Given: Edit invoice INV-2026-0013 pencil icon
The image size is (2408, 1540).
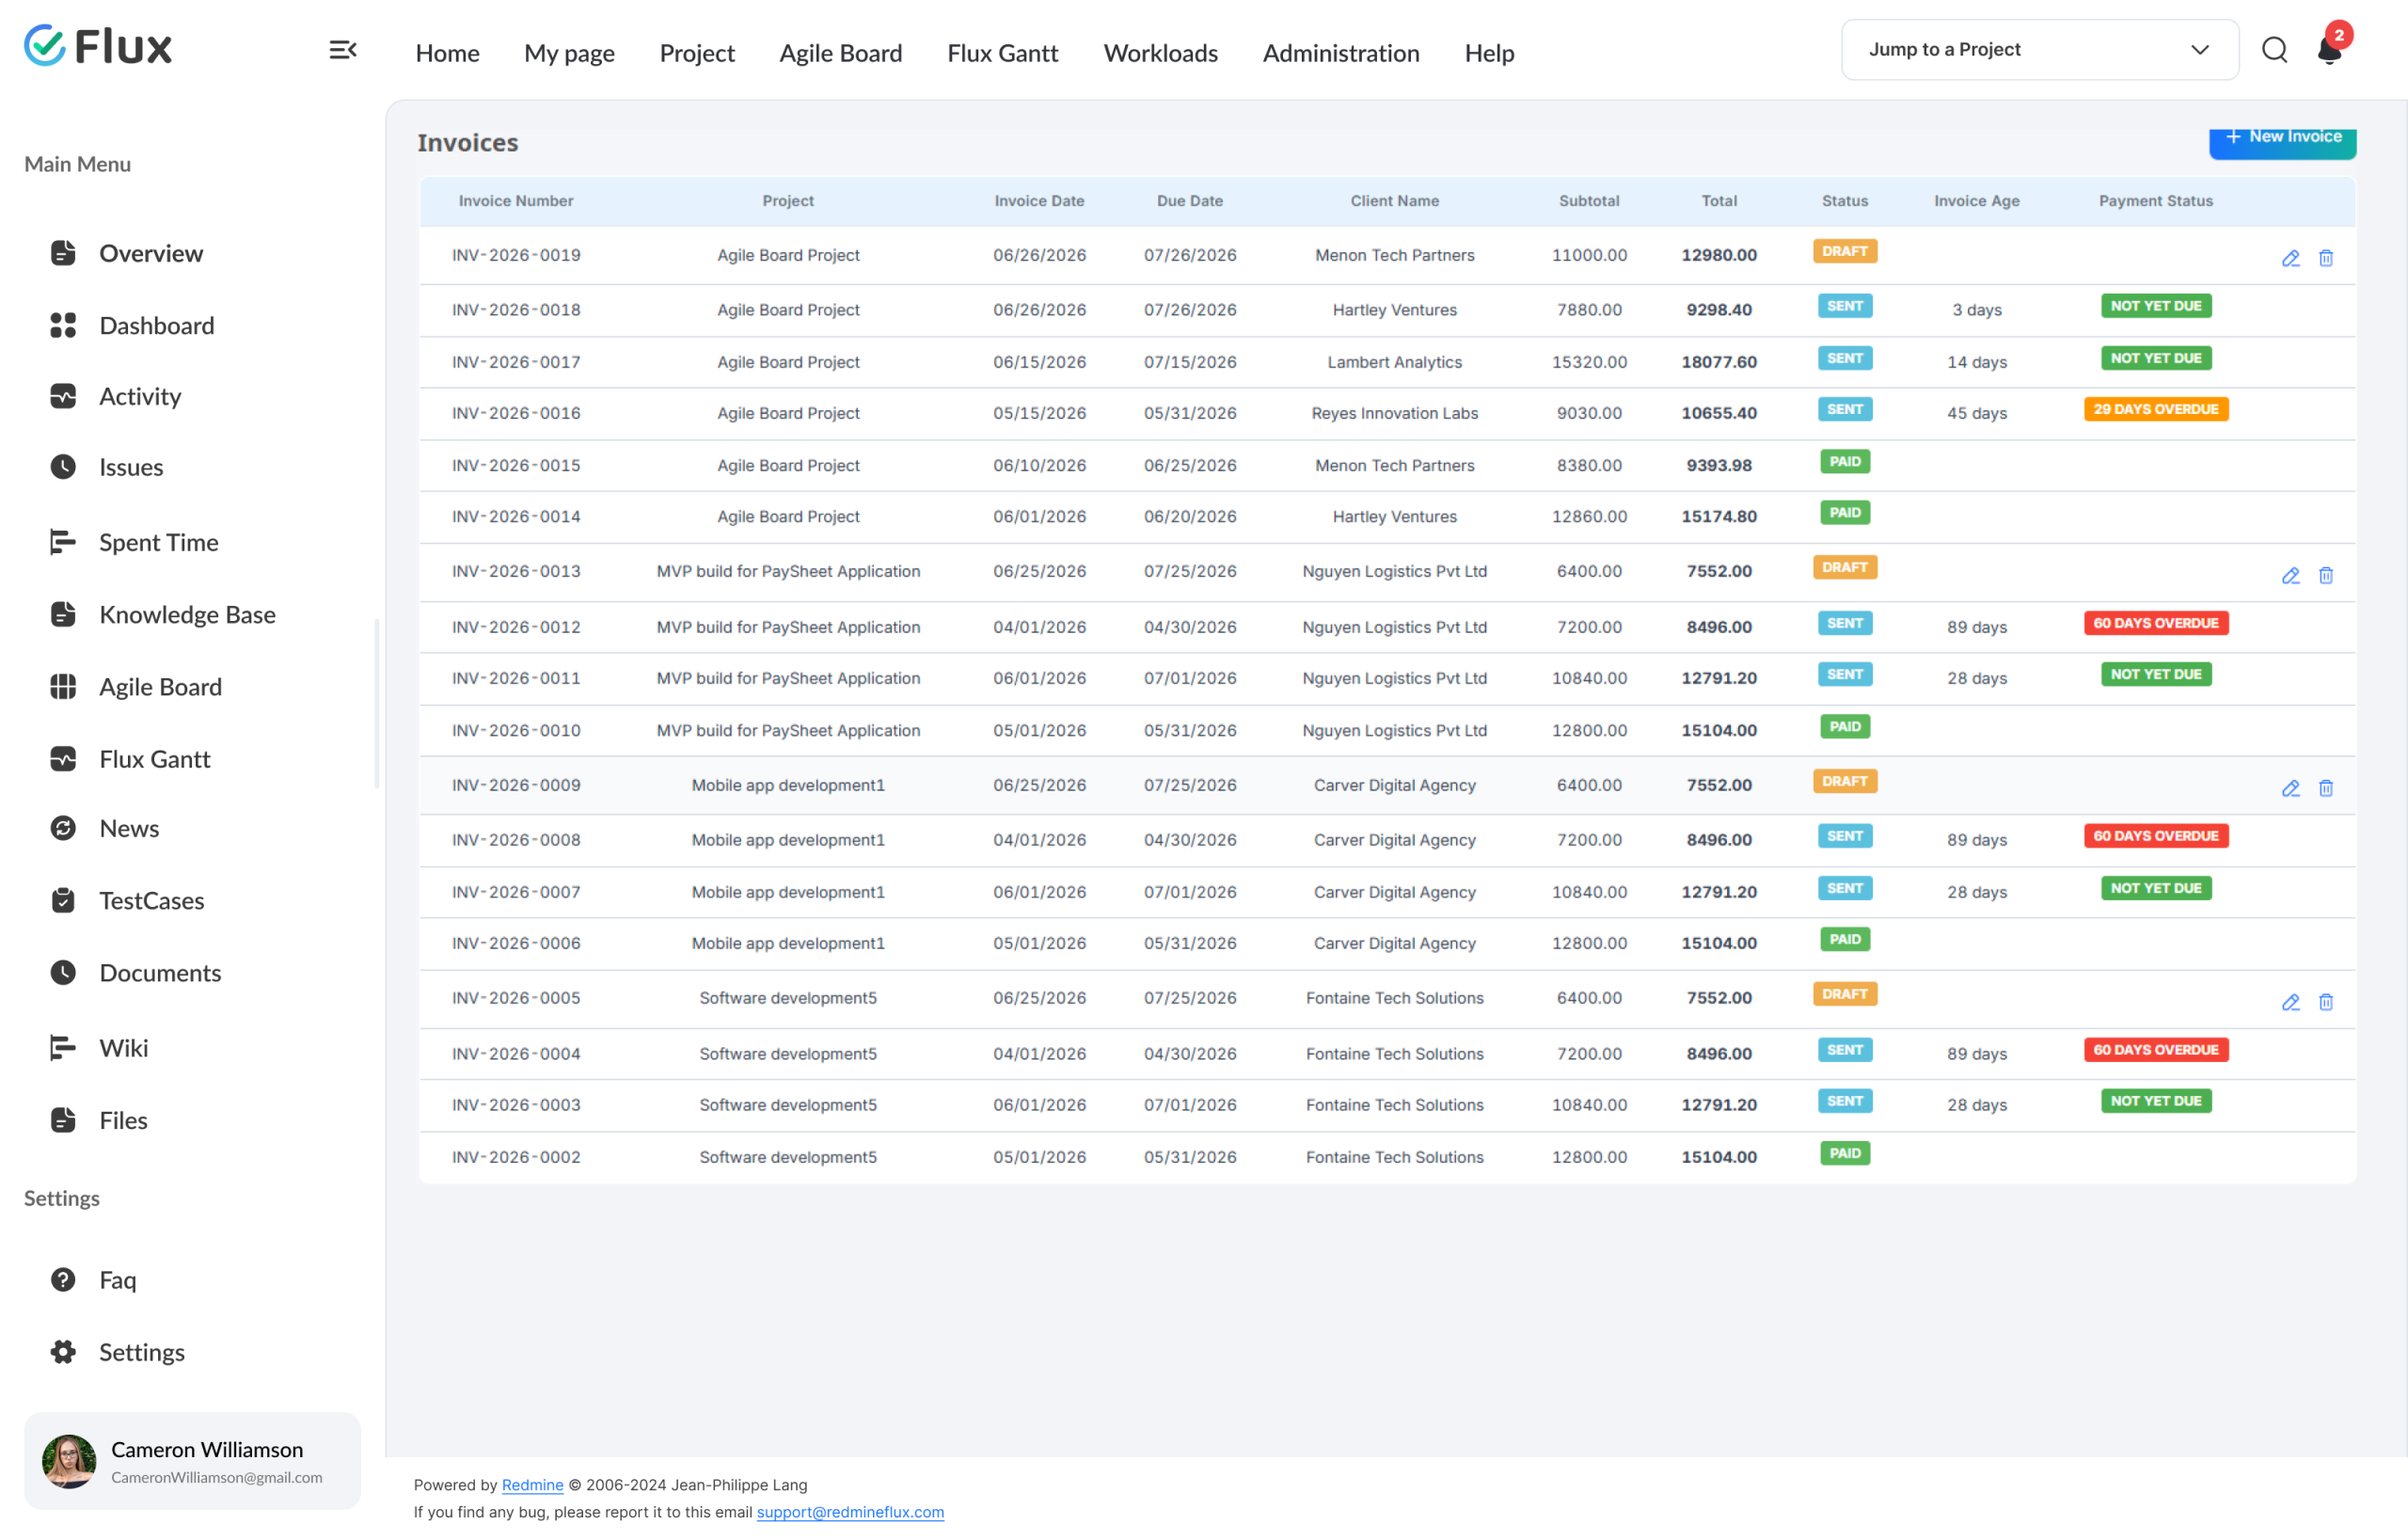Looking at the screenshot, I should point(2290,576).
